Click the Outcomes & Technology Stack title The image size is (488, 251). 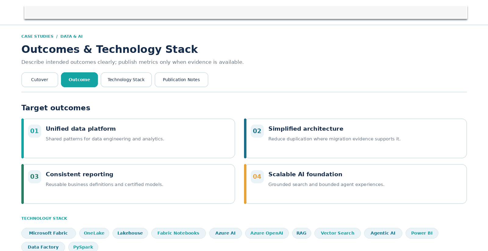point(109,49)
